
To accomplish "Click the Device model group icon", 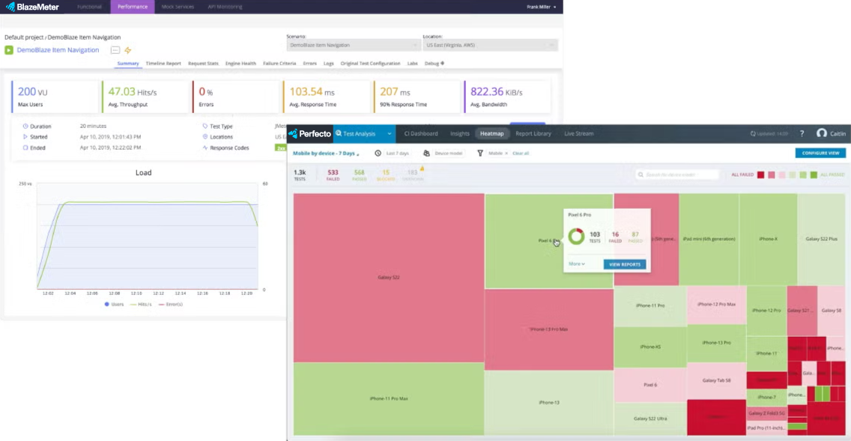I will [x=426, y=153].
